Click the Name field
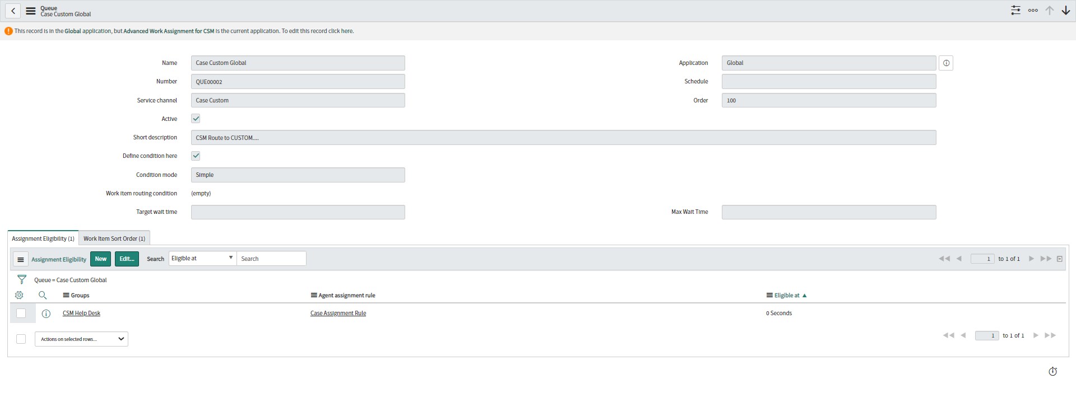Viewport: 1076px width, 407px height. pyautogui.click(x=298, y=63)
